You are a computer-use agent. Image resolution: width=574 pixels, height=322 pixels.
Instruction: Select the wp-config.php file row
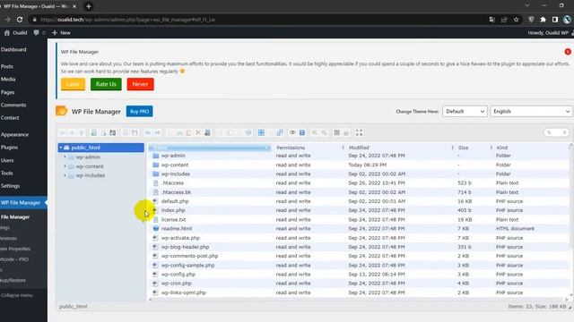[359, 275]
